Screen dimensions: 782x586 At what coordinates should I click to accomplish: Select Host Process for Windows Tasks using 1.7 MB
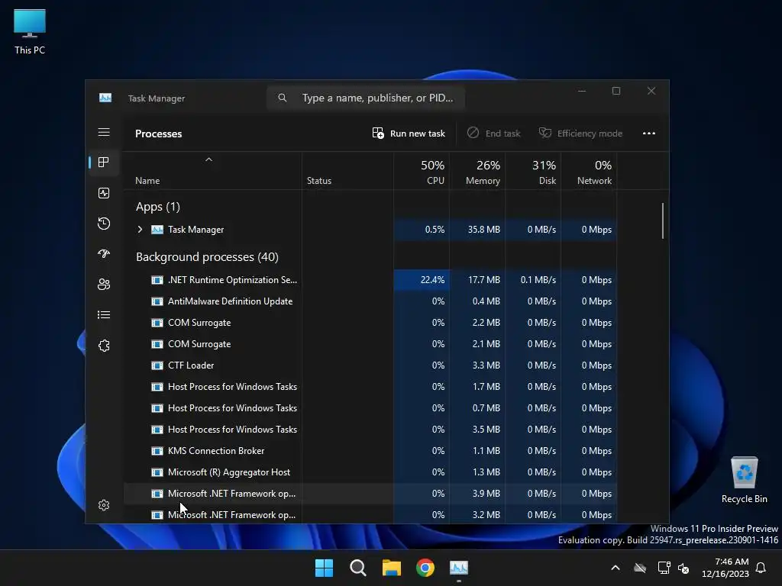click(370, 387)
